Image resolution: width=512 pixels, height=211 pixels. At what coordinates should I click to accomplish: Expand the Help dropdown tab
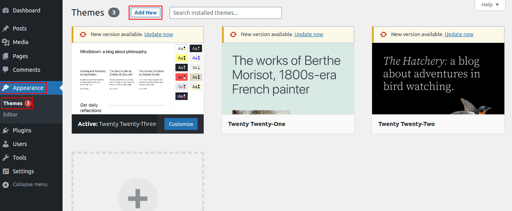click(490, 5)
